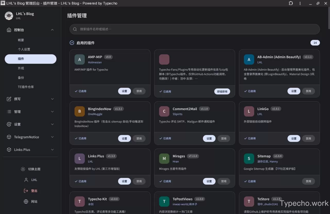330x214 pixels.
Task: Collapse the 控制台 sidebar section
Action: coord(52,30)
